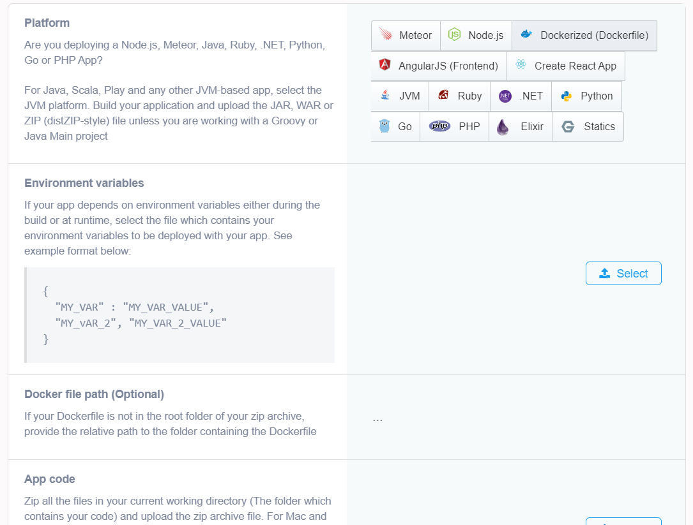Choose .NET platform label
The image size is (693, 525).
tap(531, 96)
